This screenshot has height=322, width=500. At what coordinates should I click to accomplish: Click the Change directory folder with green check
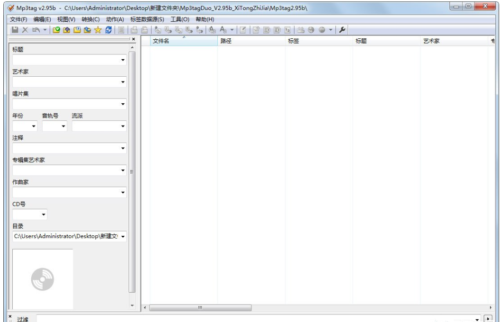[x=56, y=30]
